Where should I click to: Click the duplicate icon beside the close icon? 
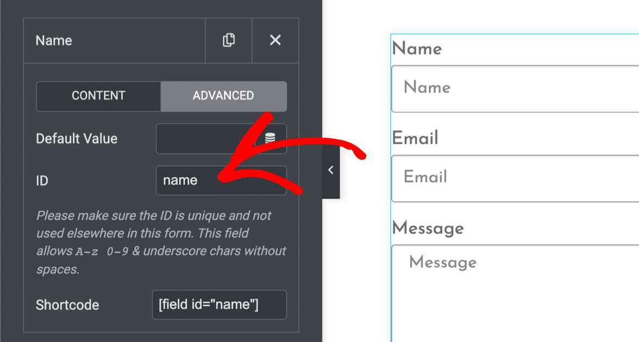[228, 40]
